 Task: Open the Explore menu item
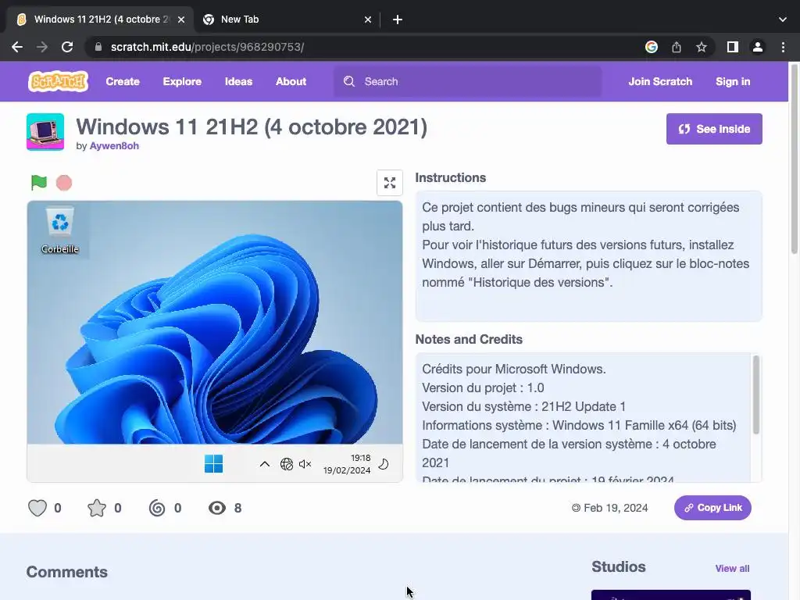182,81
